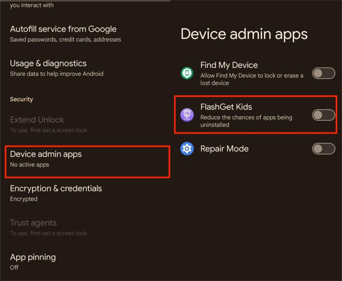
Task: Open Device admin apps settings
Action: click(46, 154)
